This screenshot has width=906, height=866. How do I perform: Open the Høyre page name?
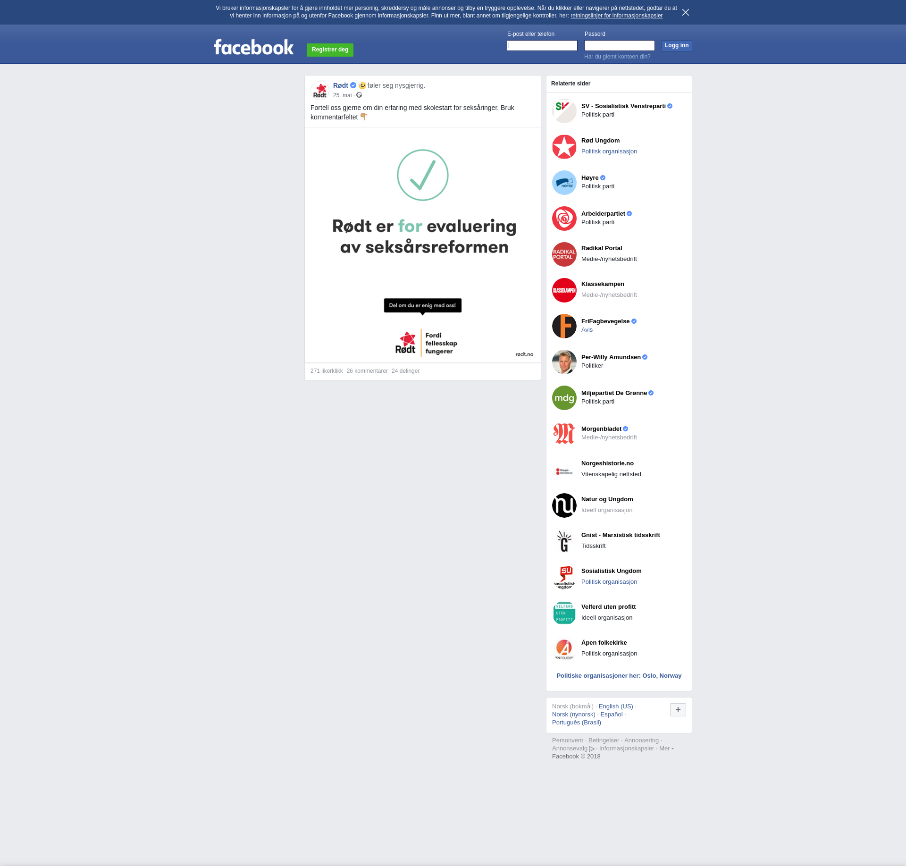[x=590, y=178]
